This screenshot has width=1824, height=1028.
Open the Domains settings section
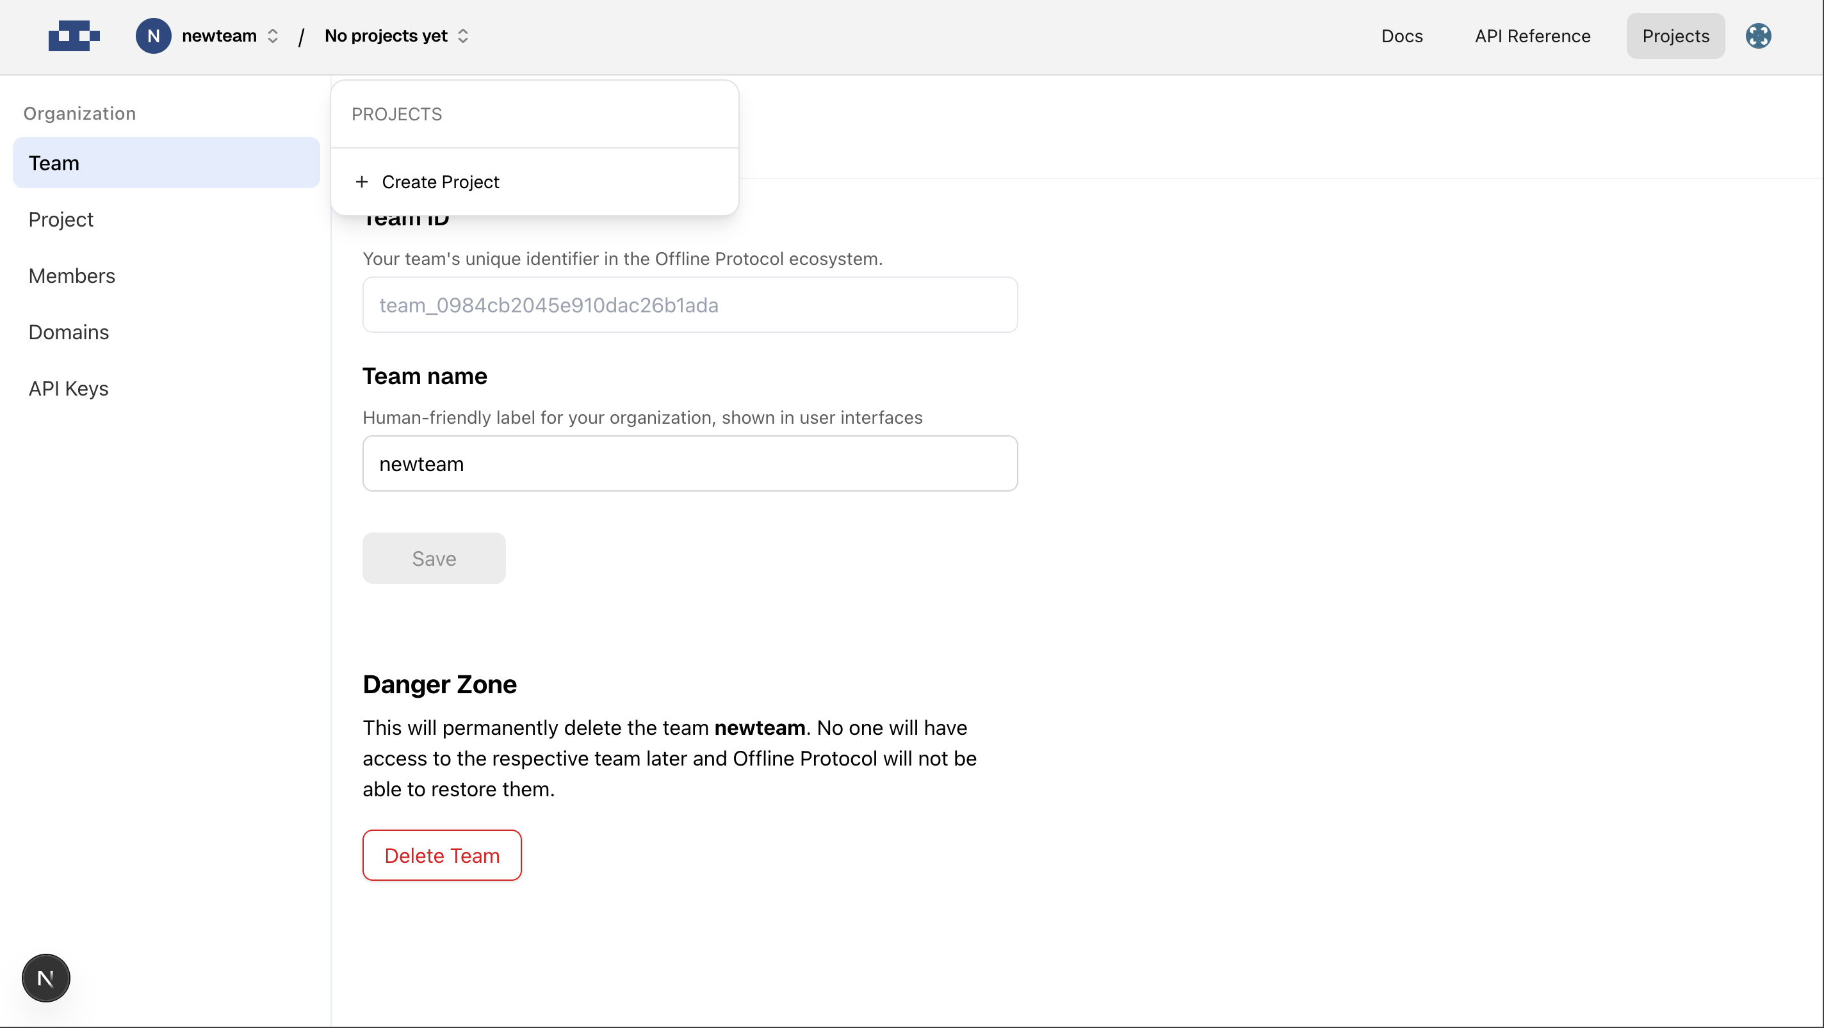pos(69,332)
